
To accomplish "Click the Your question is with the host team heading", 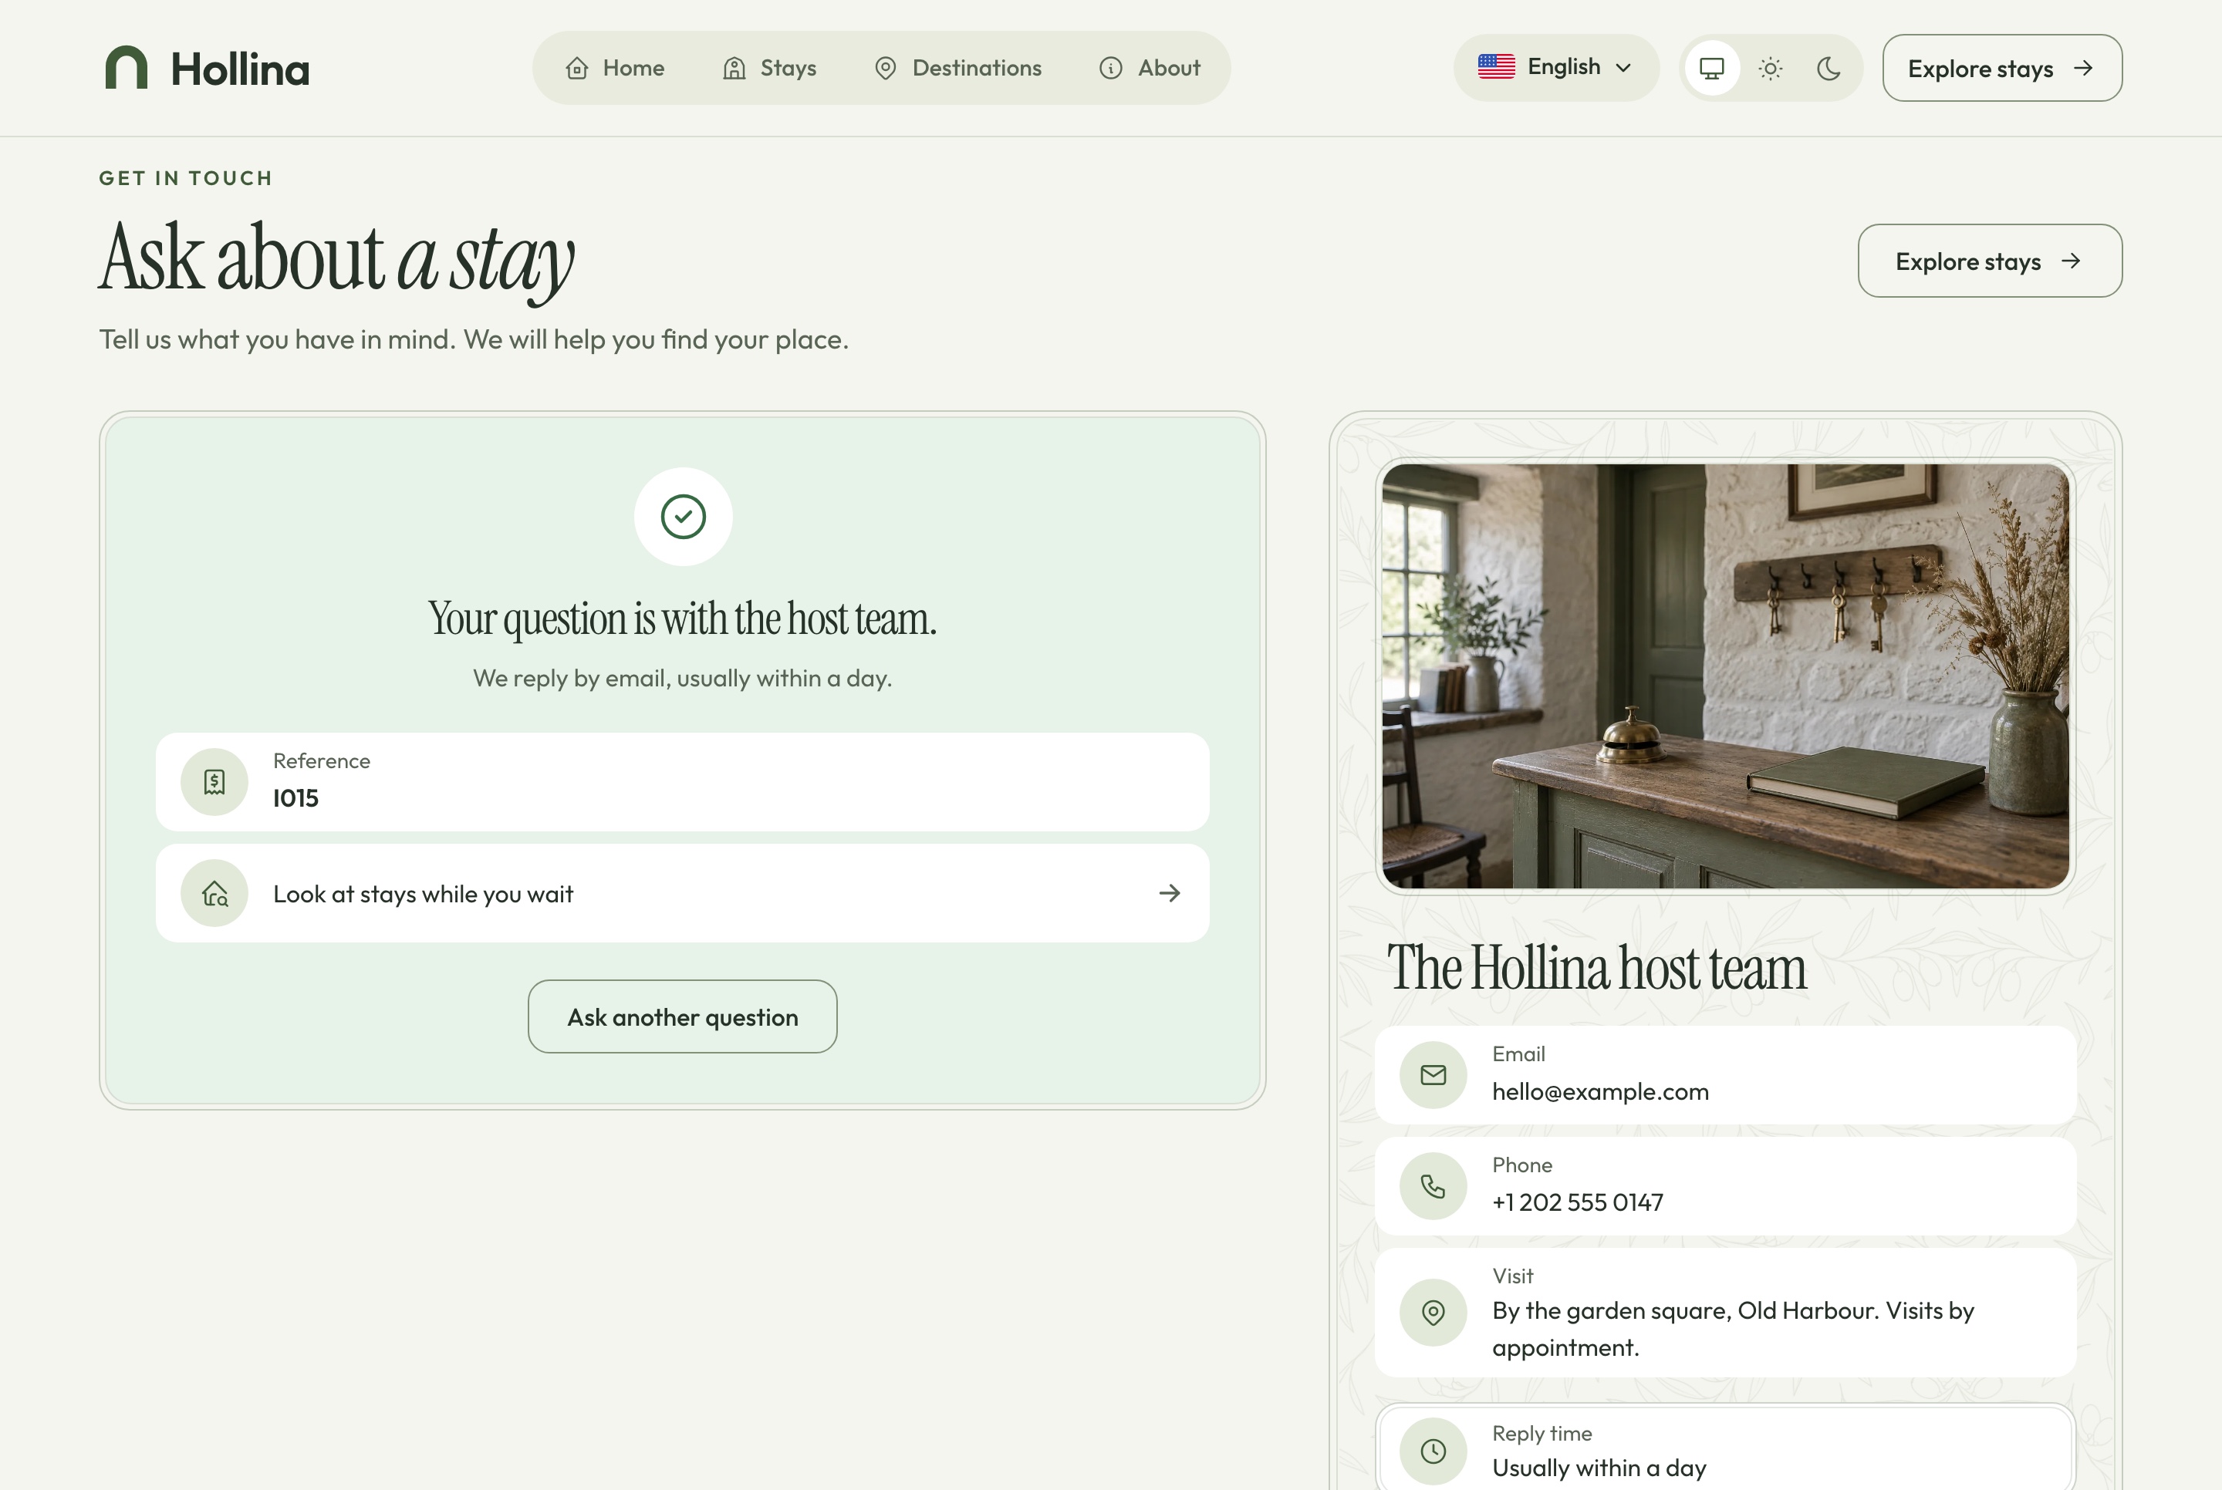I will click(x=682, y=619).
